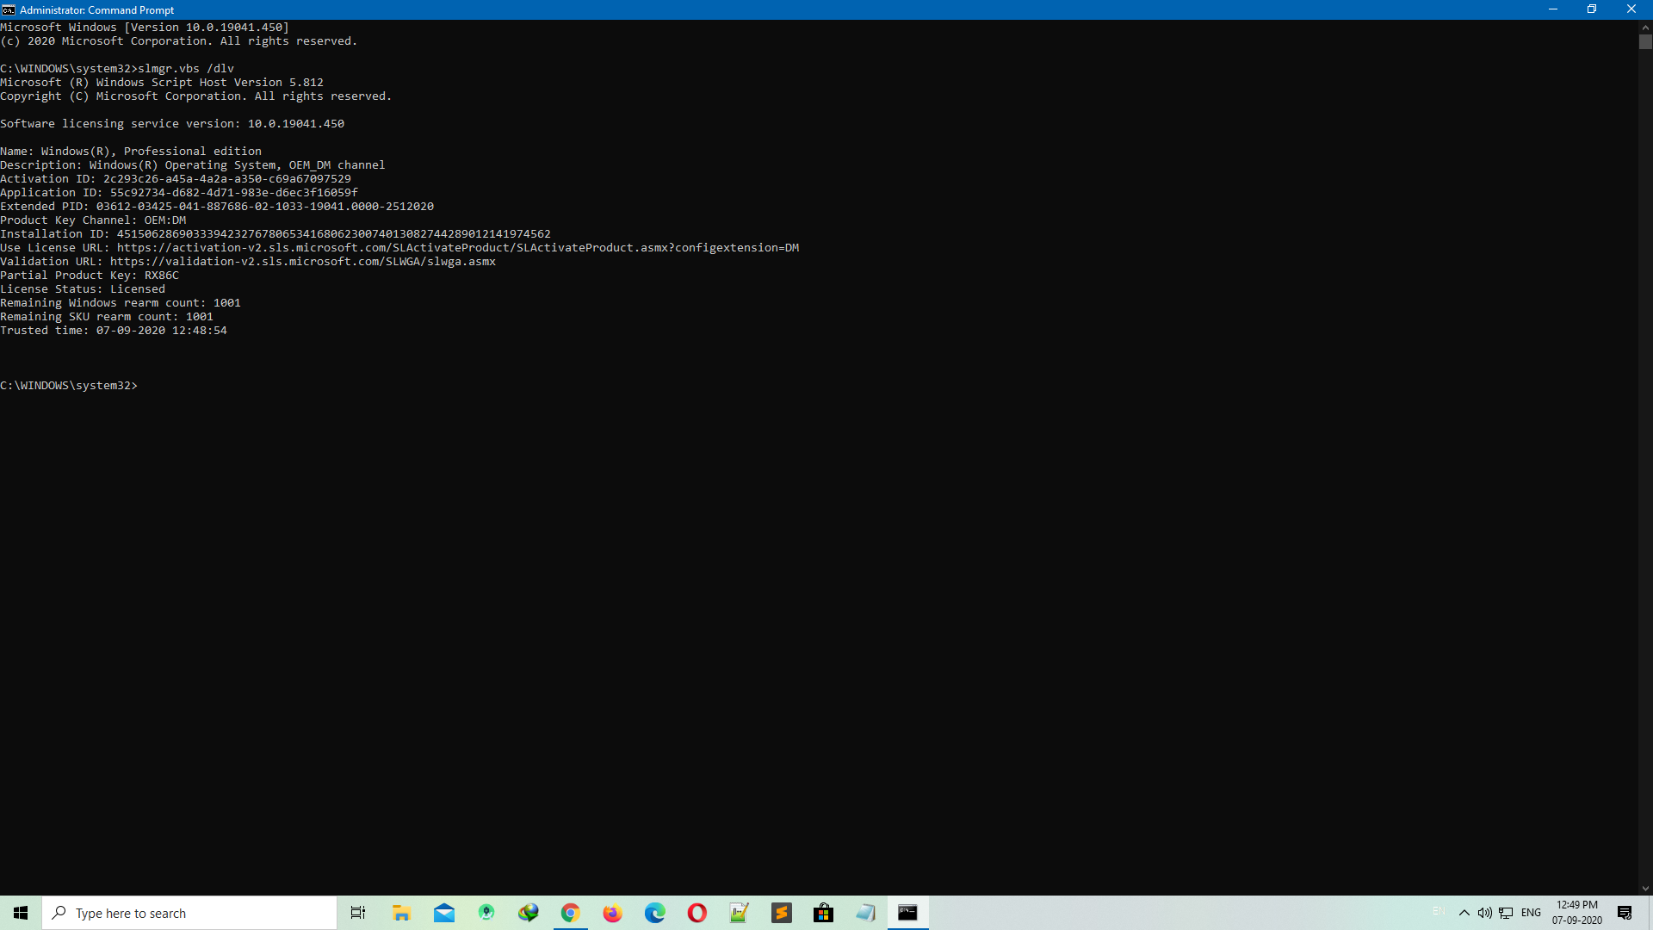1653x930 pixels.
Task: Click 'Name: Windows(R), Professional edition' line
Action: tap(131, 152)
